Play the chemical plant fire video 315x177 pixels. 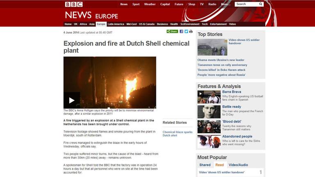click(72, 100)
